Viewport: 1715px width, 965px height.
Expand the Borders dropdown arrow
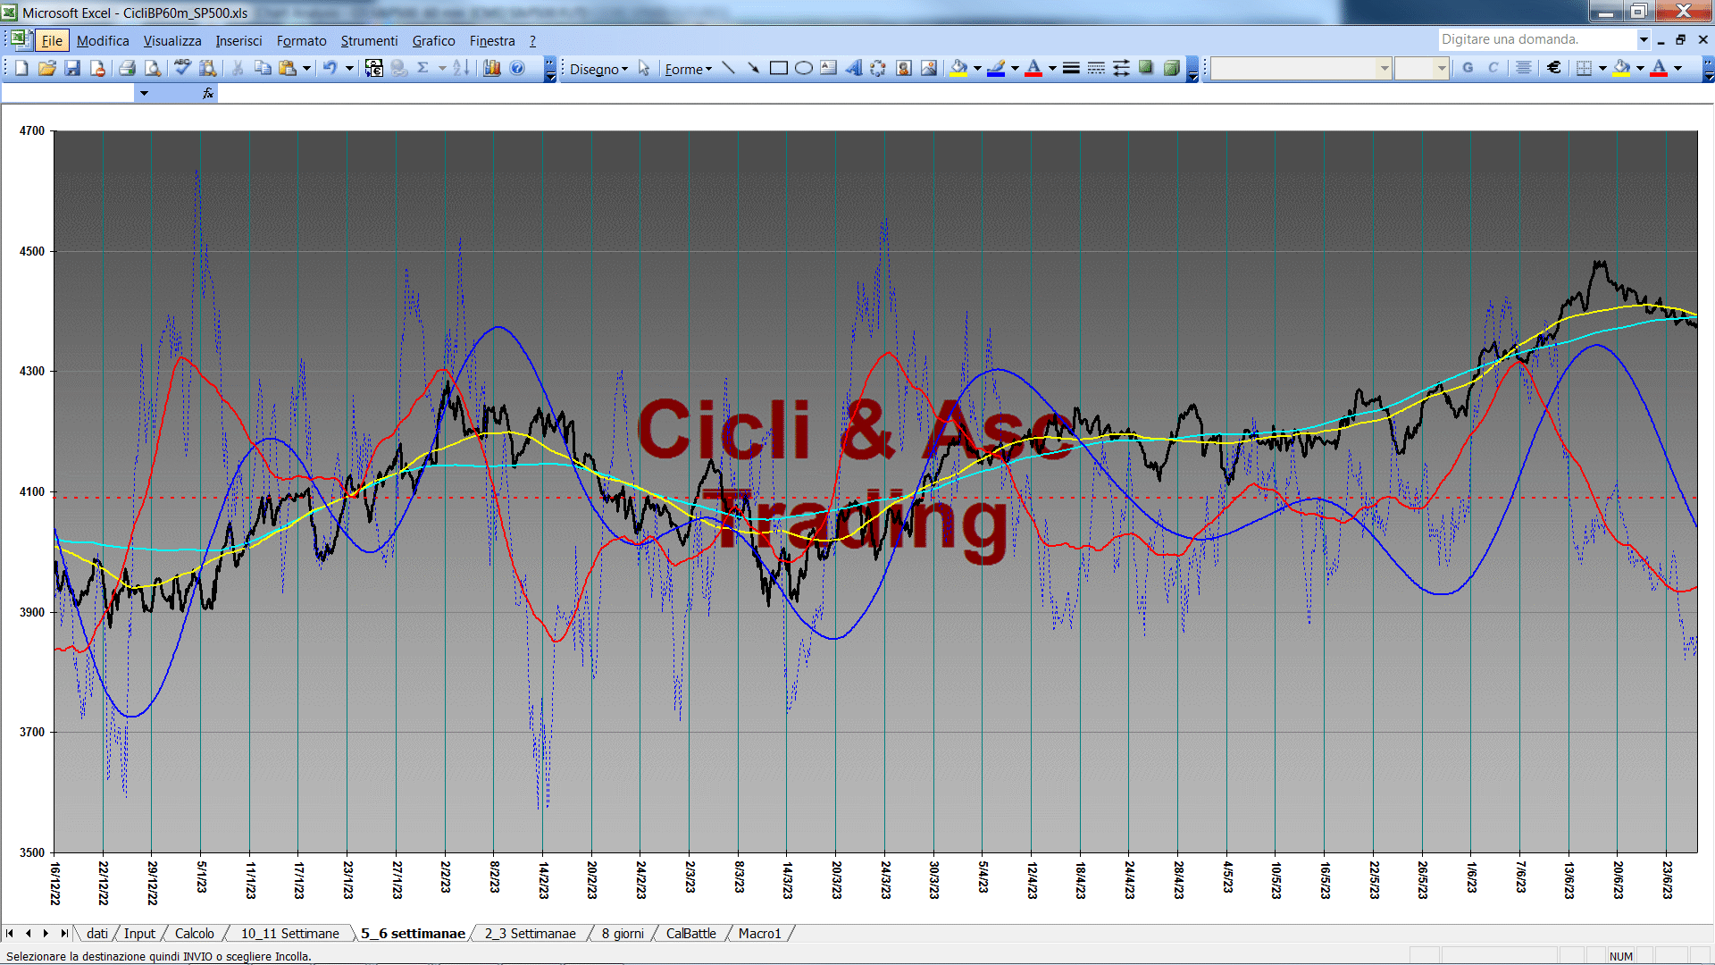click(1602, 68)
